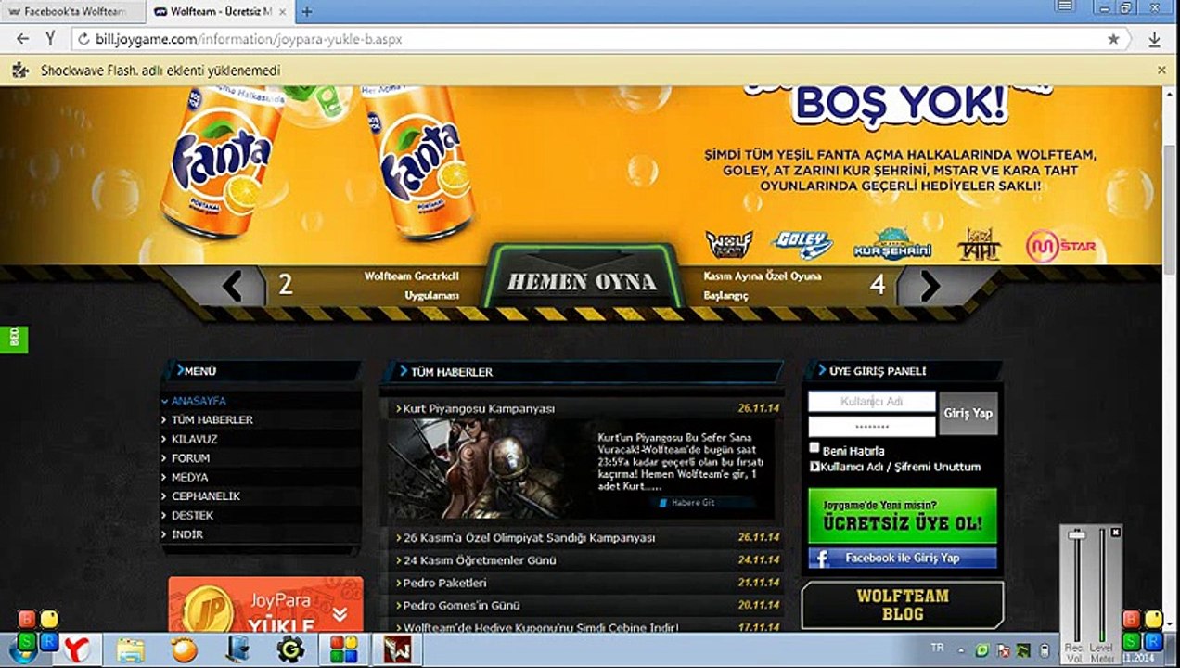The width and height of the screenshot is (1180, 668).
Task: Open Wolfteam Güncelleme Uygulaması banner link
Action: [x=411, y=286]
